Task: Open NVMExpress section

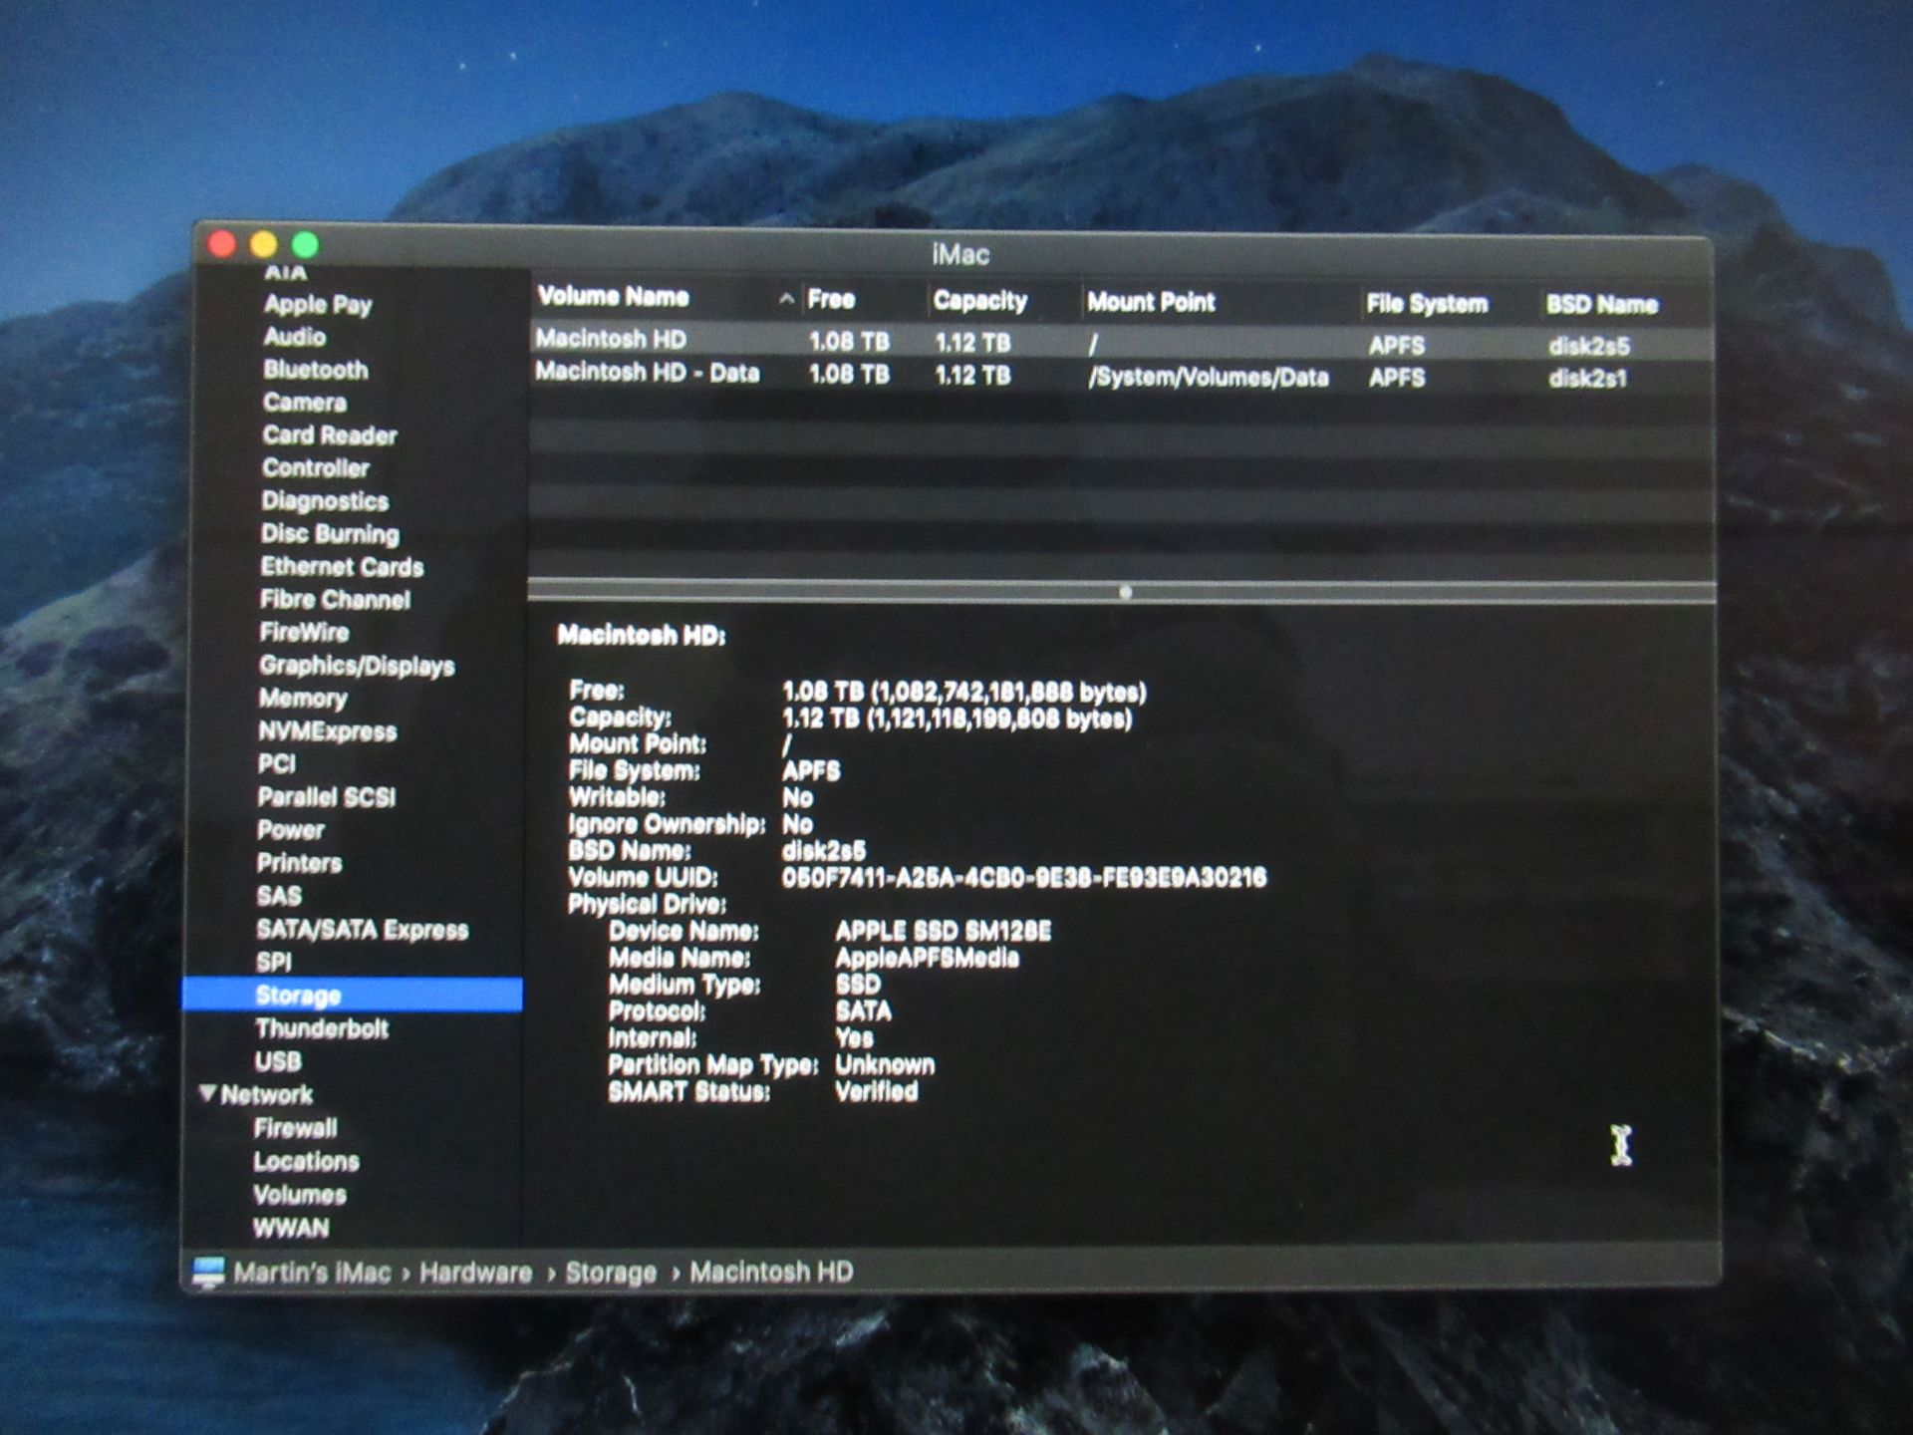Action: (x=327, y=731)
